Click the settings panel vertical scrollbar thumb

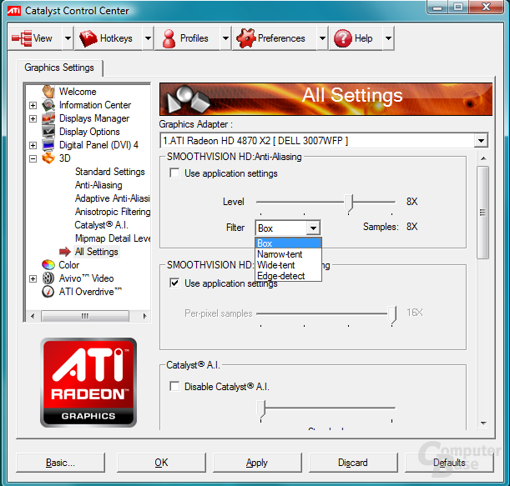point(483,213)
